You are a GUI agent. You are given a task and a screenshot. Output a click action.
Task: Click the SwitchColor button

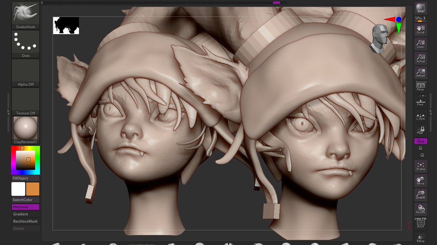(25, 200)
